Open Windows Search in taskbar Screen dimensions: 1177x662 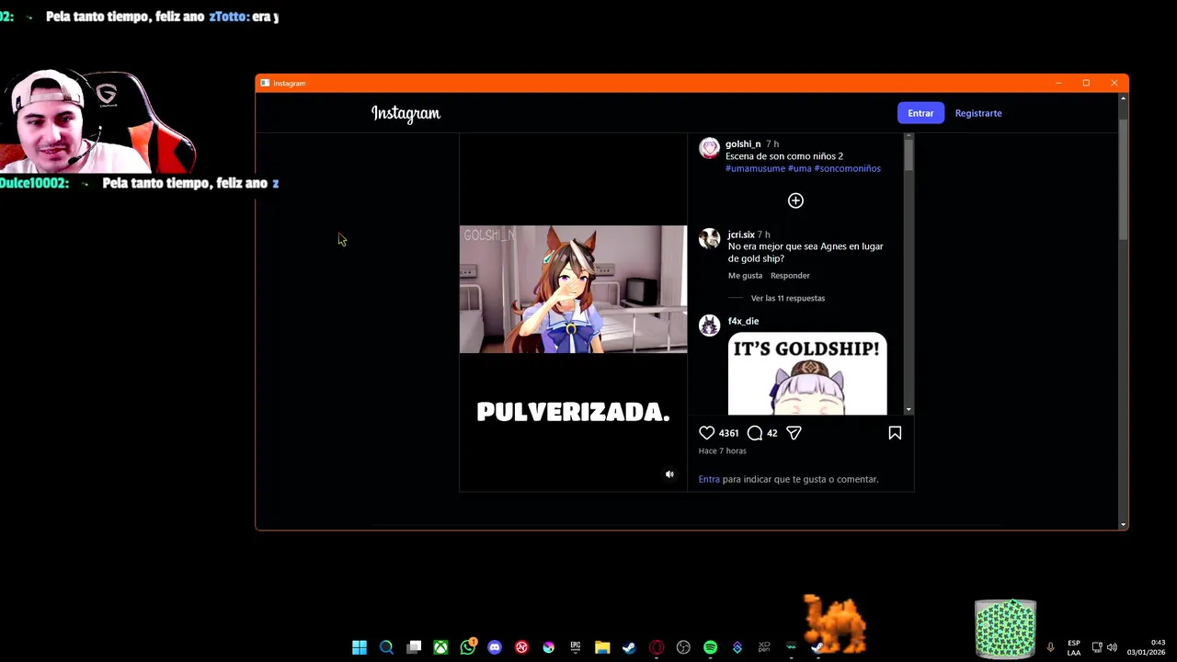pos(386,647)
